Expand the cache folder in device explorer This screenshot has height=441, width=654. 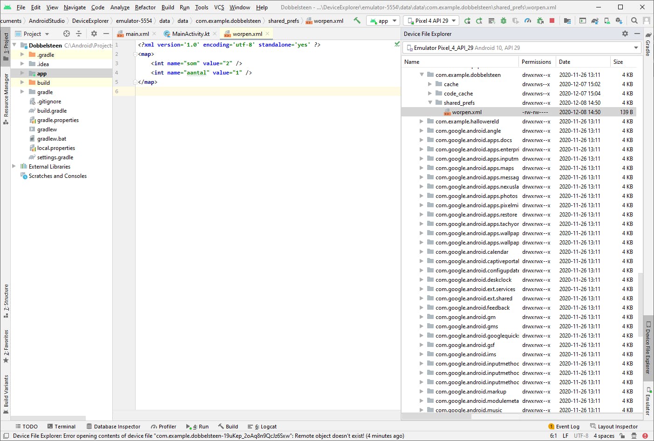click(x=430, y=84)
